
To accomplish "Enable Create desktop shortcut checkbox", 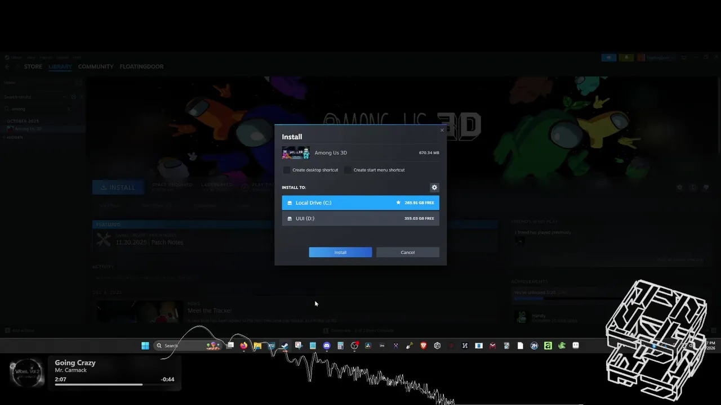I will point(287,170).
